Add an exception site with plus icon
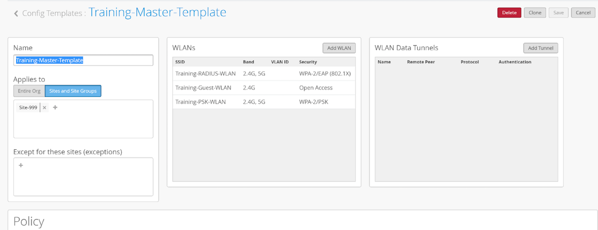Viewport: 598px width, 230px height. (21, 165)
